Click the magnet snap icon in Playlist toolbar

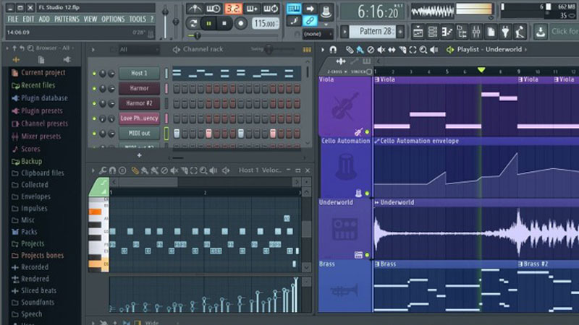coord(333,50)
